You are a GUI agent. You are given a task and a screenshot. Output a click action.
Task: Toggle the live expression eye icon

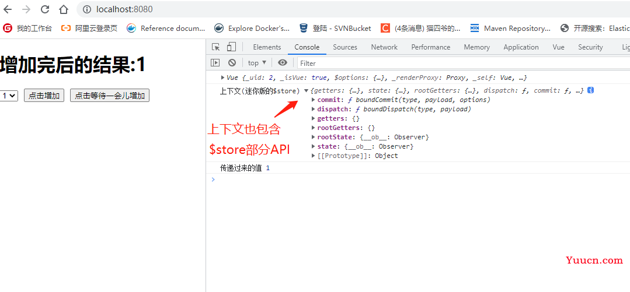(283, 62)
